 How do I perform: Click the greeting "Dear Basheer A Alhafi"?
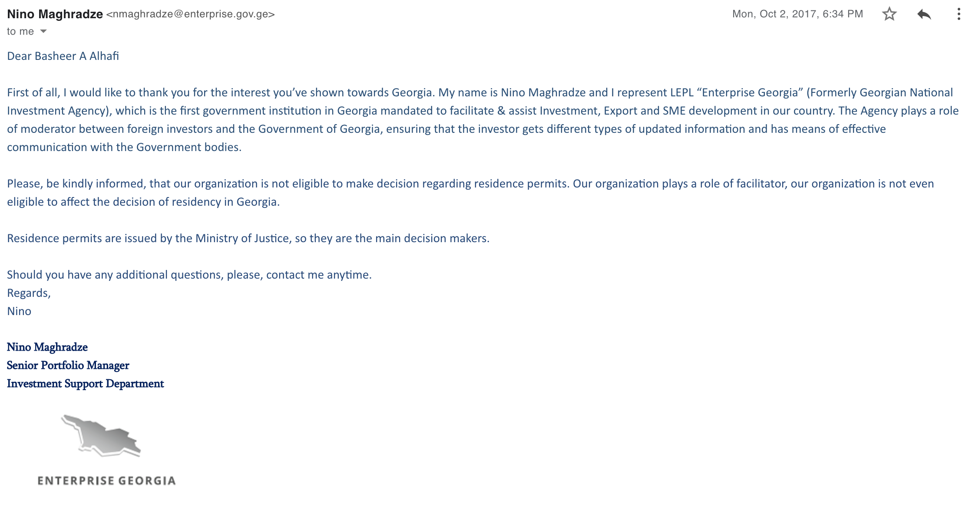(x=63, y=56)
